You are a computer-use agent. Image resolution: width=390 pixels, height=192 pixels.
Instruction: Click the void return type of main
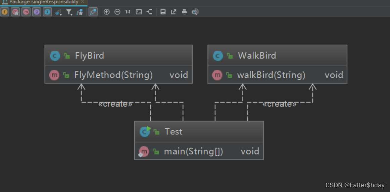point(250,151)
